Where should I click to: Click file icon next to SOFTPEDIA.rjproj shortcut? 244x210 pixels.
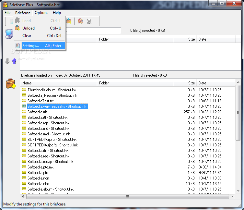24,139
